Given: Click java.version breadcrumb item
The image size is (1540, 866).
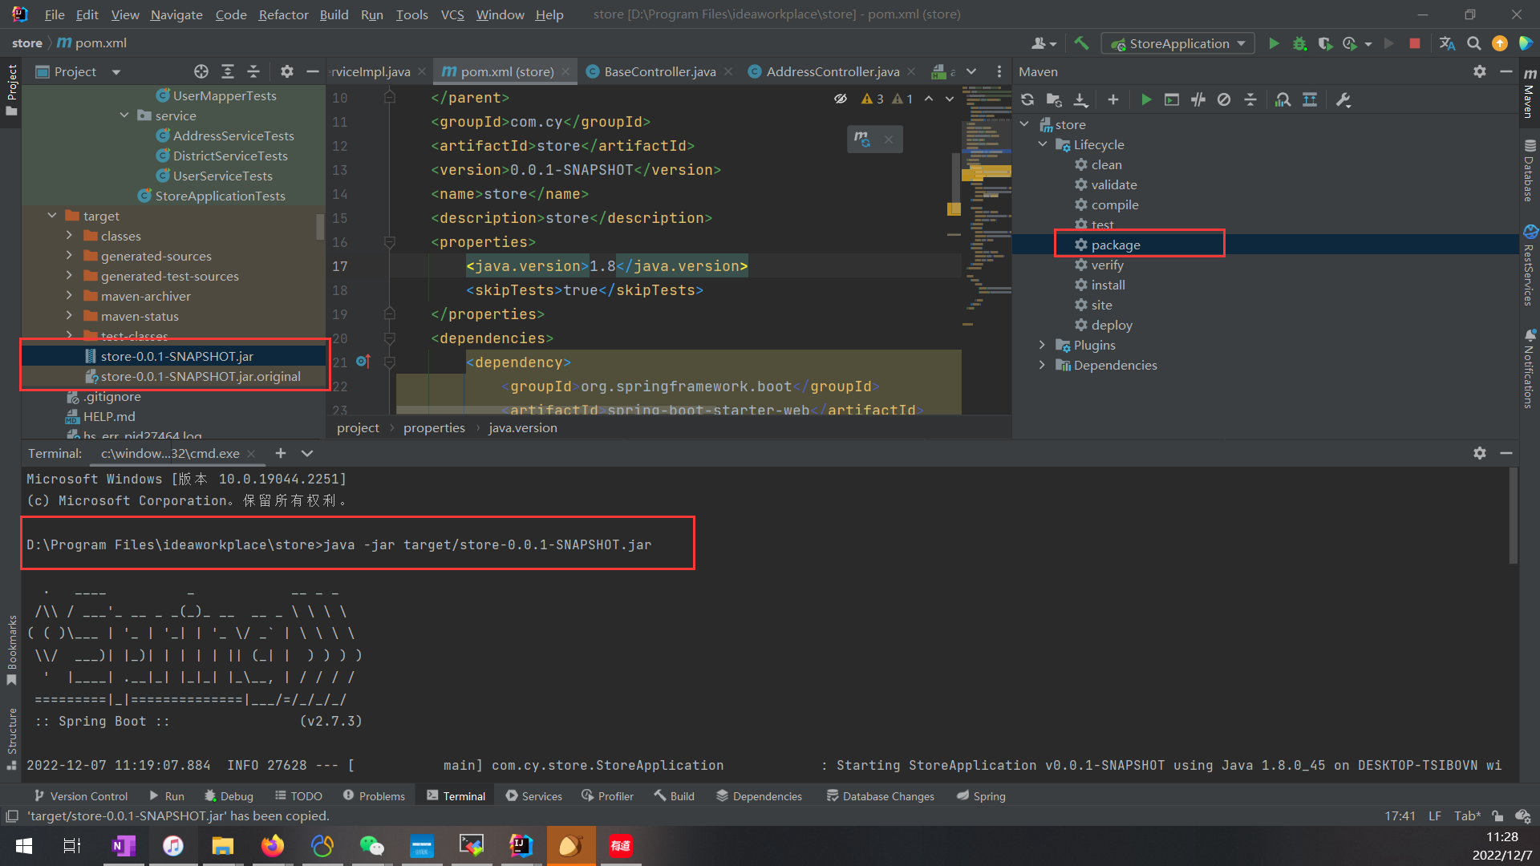Looking at the screenshot, I should click(x=523, y=427).
